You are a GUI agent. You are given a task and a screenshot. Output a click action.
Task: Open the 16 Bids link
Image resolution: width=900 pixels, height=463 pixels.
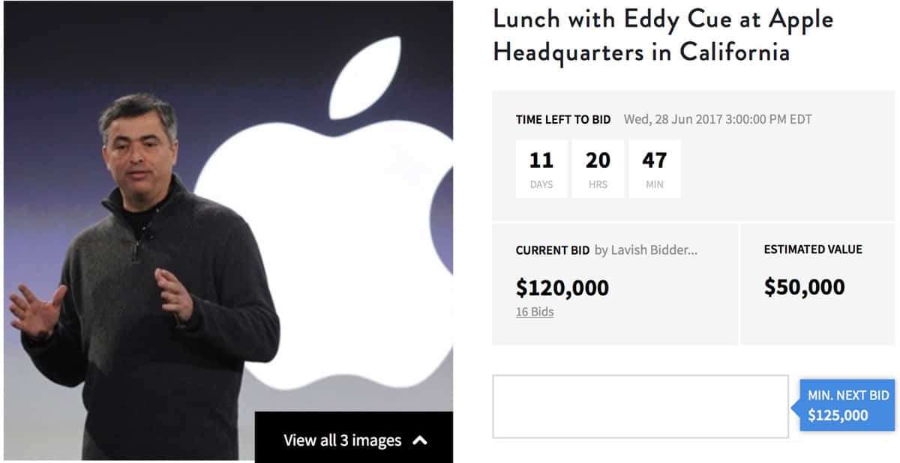[x=534, y=312]
